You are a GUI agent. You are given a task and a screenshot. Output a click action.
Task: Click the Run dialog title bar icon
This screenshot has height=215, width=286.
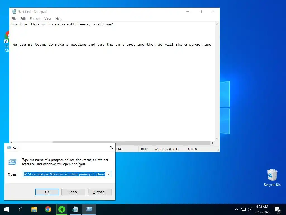coord(9,147)
